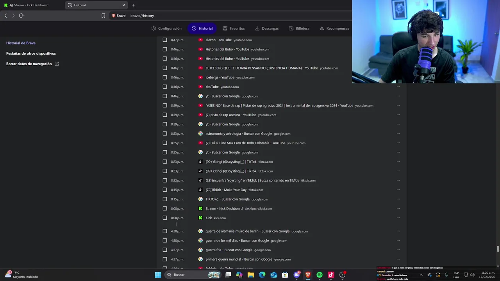This screenshot has width=500, height=281.
Task: Open File Explorer from the taskbar
Action: [251, 275]
